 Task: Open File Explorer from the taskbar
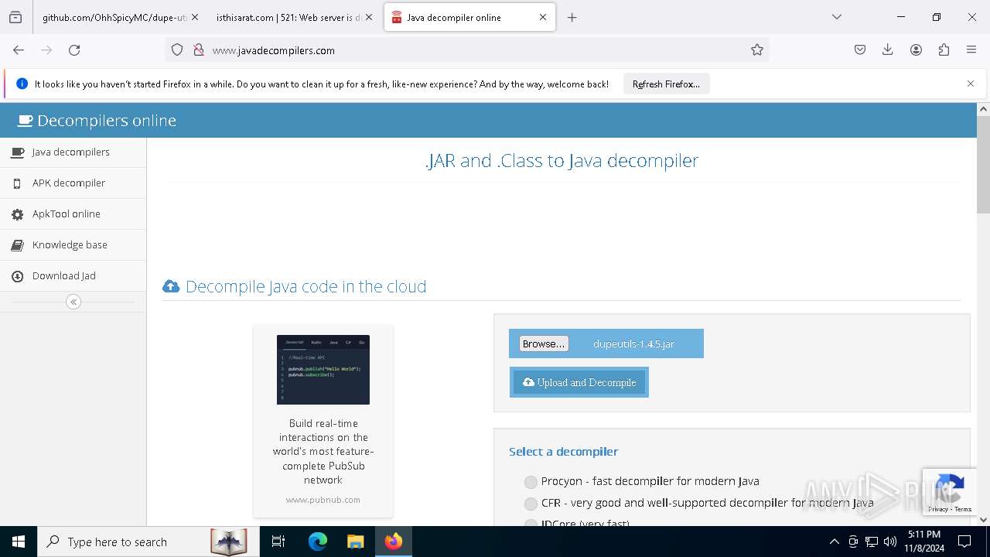(x=355, y=542)
